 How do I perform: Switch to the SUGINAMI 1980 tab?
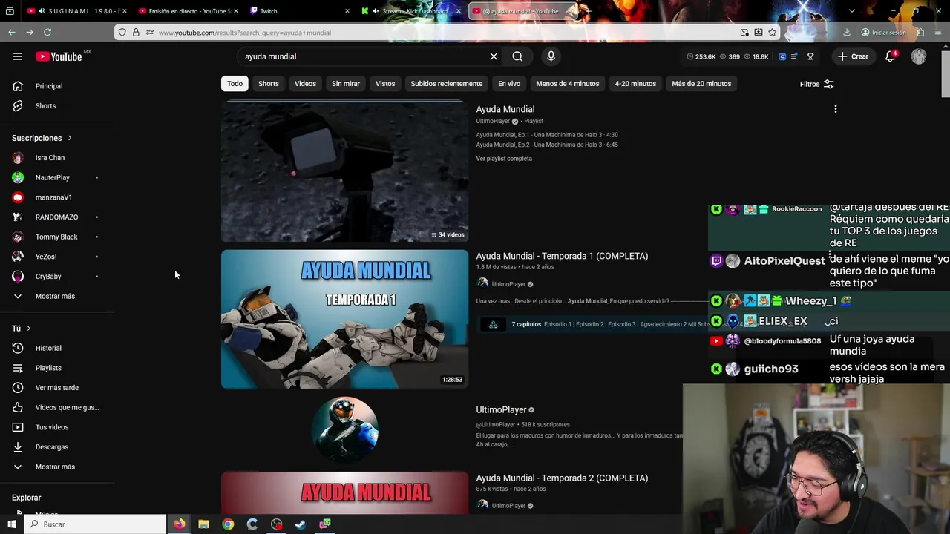[75, 11]
